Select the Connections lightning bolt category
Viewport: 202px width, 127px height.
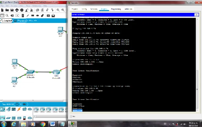tap(19, 109)
